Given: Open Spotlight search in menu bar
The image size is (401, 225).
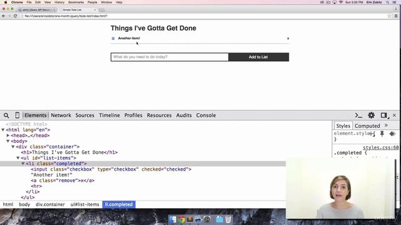Looking at the screenshot, I should pos(388,2).
